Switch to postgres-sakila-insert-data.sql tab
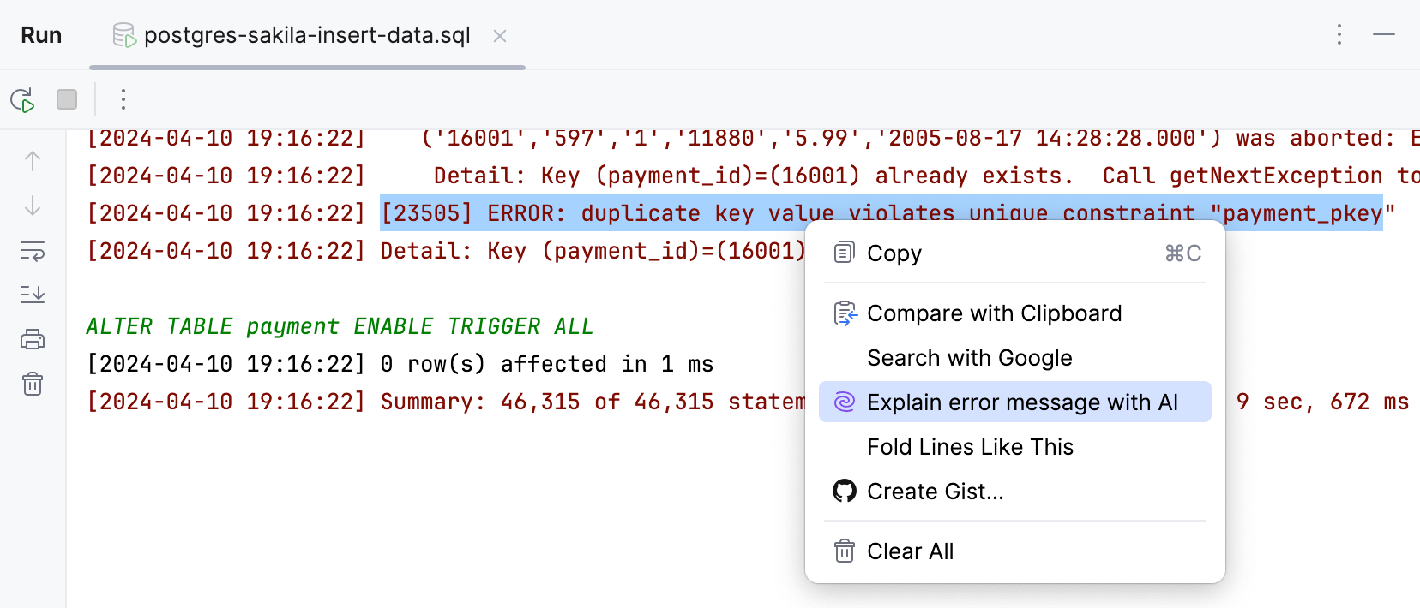 [x=306, y=35]
